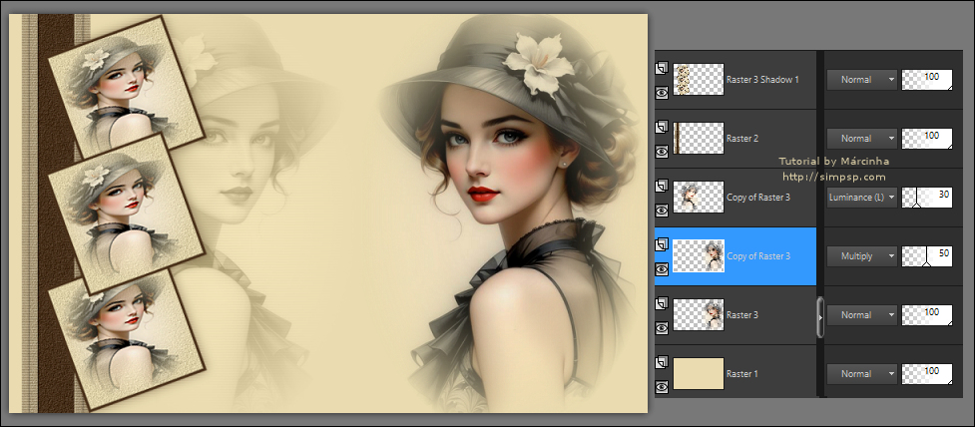
Task: Hide the Raster 3 Shadow 1 layer
Action: [x=661, y=93]
